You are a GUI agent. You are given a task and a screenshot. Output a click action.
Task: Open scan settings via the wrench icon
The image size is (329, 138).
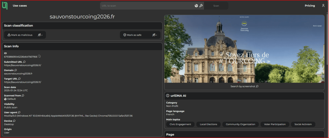pos(201,6)
